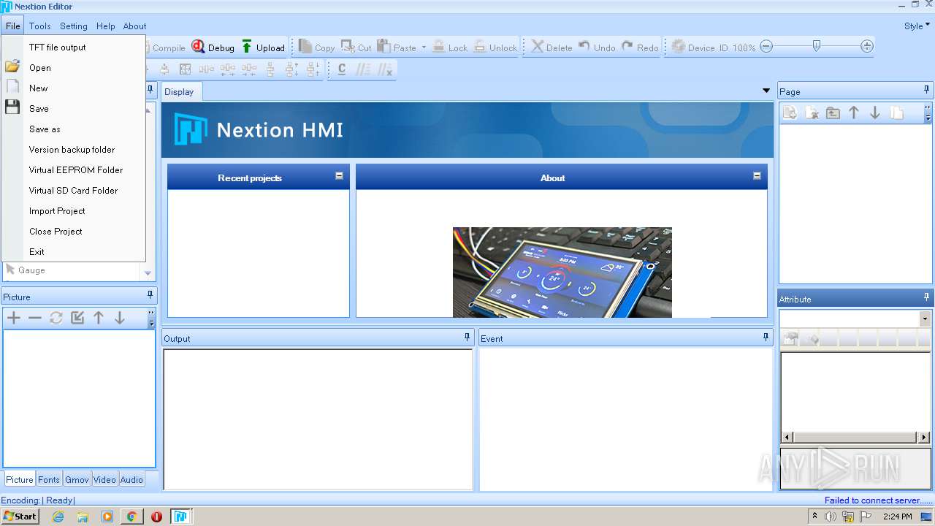This screenshot has width=935, height=526.
Task: Open Virtual SD Card Folder entry
Action: 73,191
